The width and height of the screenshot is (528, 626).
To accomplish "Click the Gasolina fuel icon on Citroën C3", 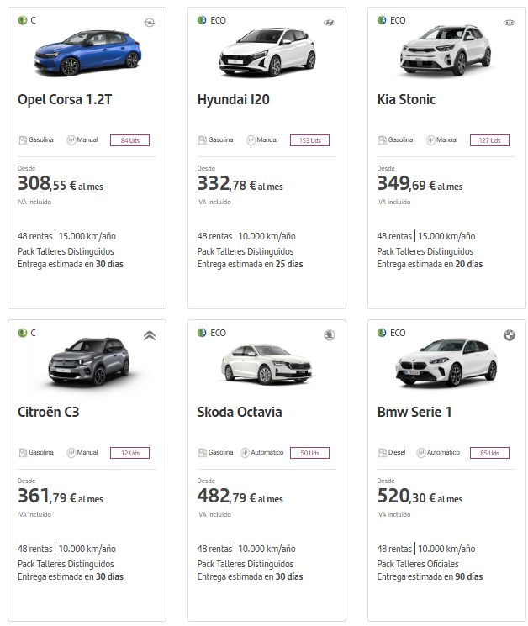I will coord(23,453).
